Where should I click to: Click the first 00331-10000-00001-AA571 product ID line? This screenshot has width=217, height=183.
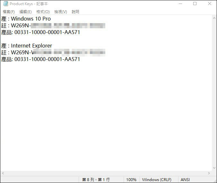(x=47, y=32)
